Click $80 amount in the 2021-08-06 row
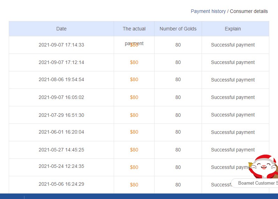Viewport: 278px width, 199px height. click(134, 80)
